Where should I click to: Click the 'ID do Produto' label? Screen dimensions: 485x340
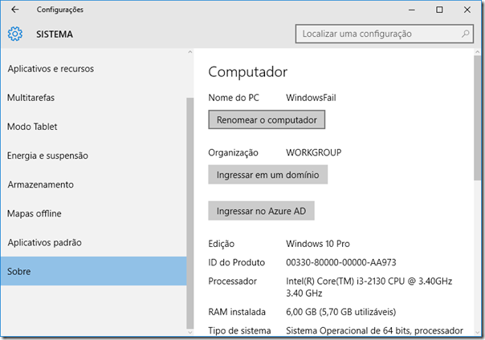(x=237, y=262)
